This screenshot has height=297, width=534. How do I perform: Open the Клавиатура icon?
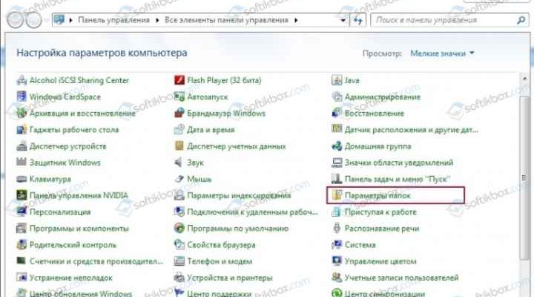[22, 179]
